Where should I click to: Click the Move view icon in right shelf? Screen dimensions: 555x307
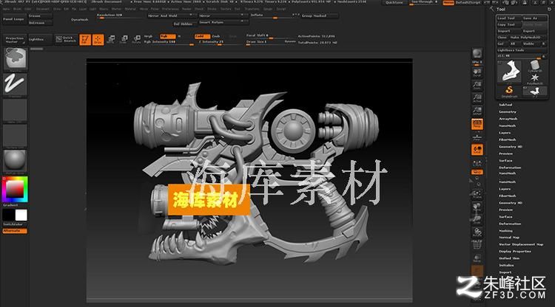click(477, 207)
